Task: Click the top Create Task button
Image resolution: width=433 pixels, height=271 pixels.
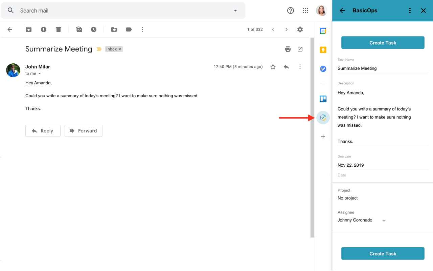Action: (x=383, y=43)
